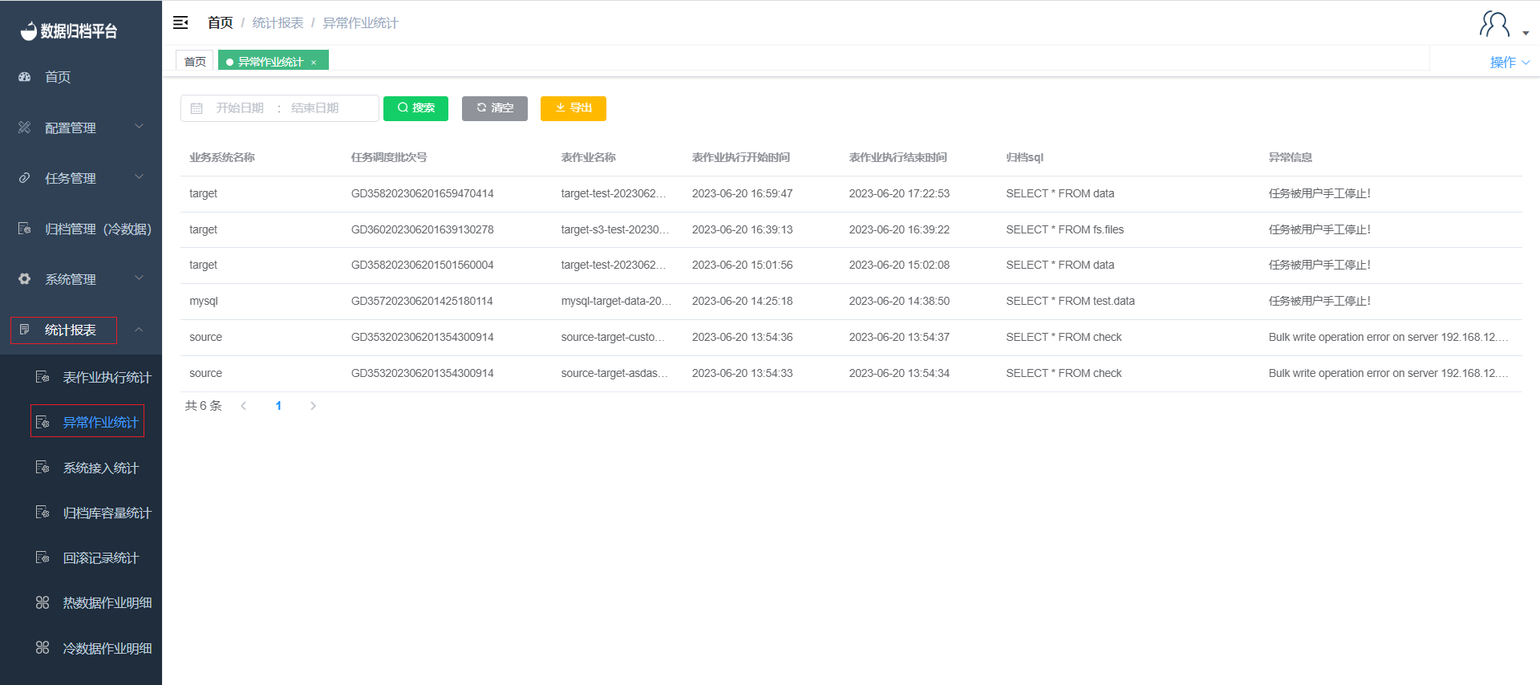Click the 共 6 条 total count
The height and width of the screenshot is (685, 1540).
(204, 406)
